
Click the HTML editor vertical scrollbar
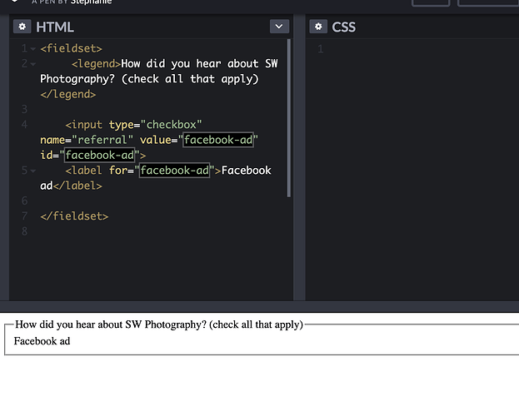pos(289,116)
